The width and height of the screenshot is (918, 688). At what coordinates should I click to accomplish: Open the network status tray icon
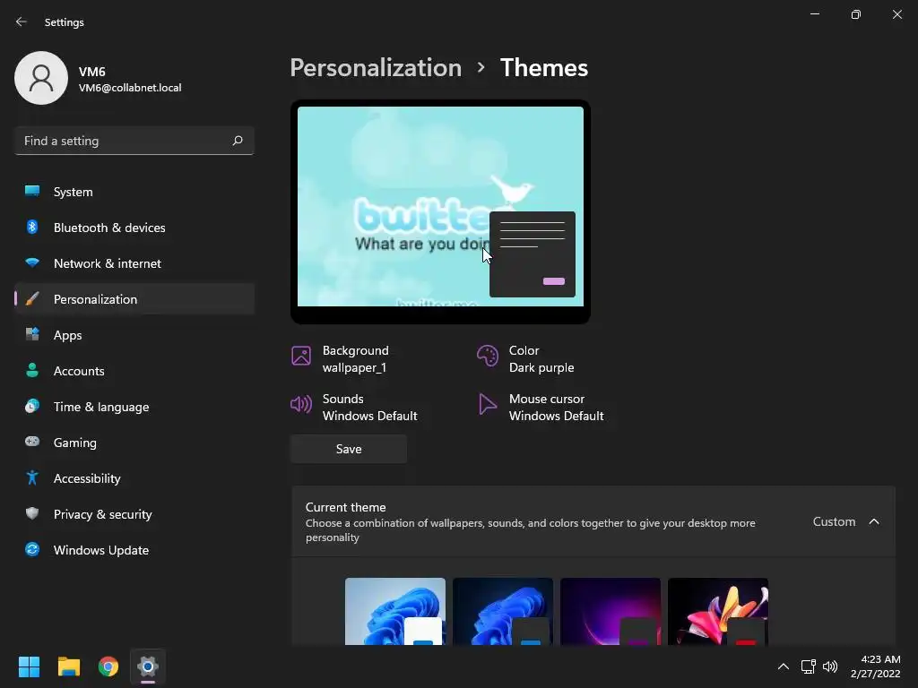click(x=809, y=666)
